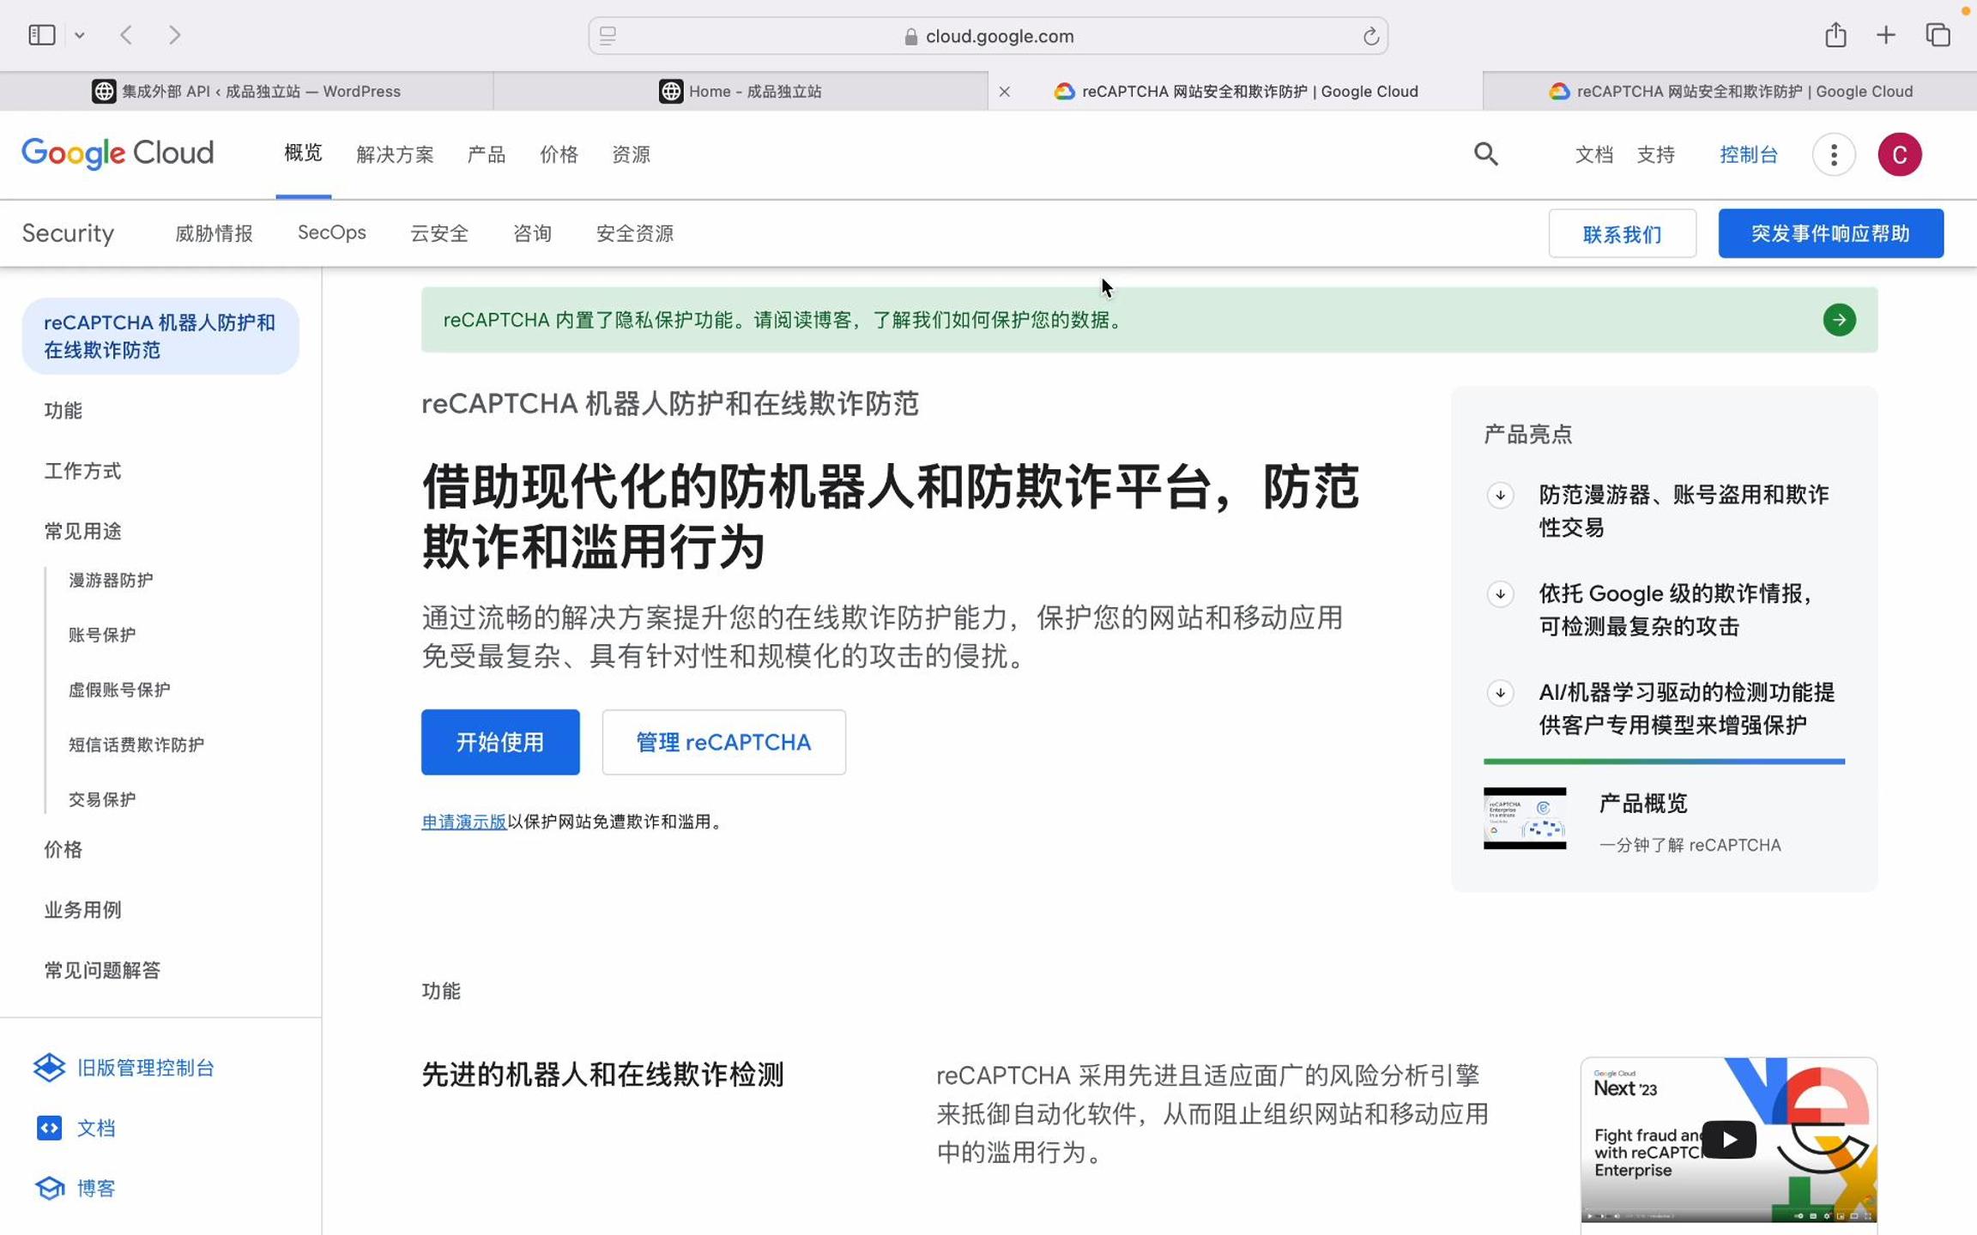Click the reader view icon in address bar
Screen dimensions: 1977x1235
[x=608, y=36]
